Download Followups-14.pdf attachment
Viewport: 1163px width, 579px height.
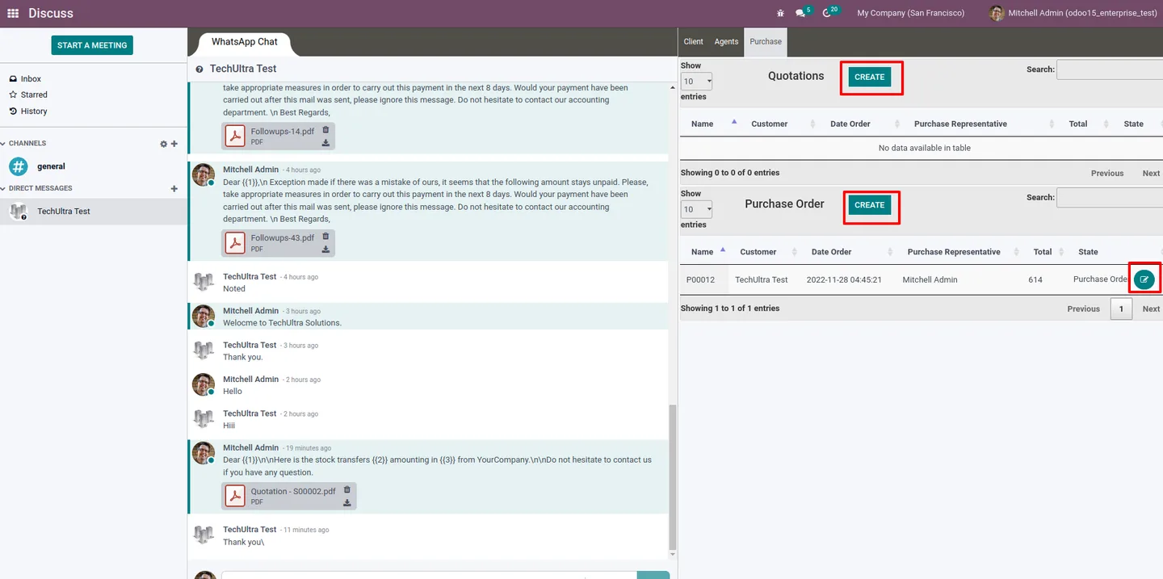click(x=325, y=143)
